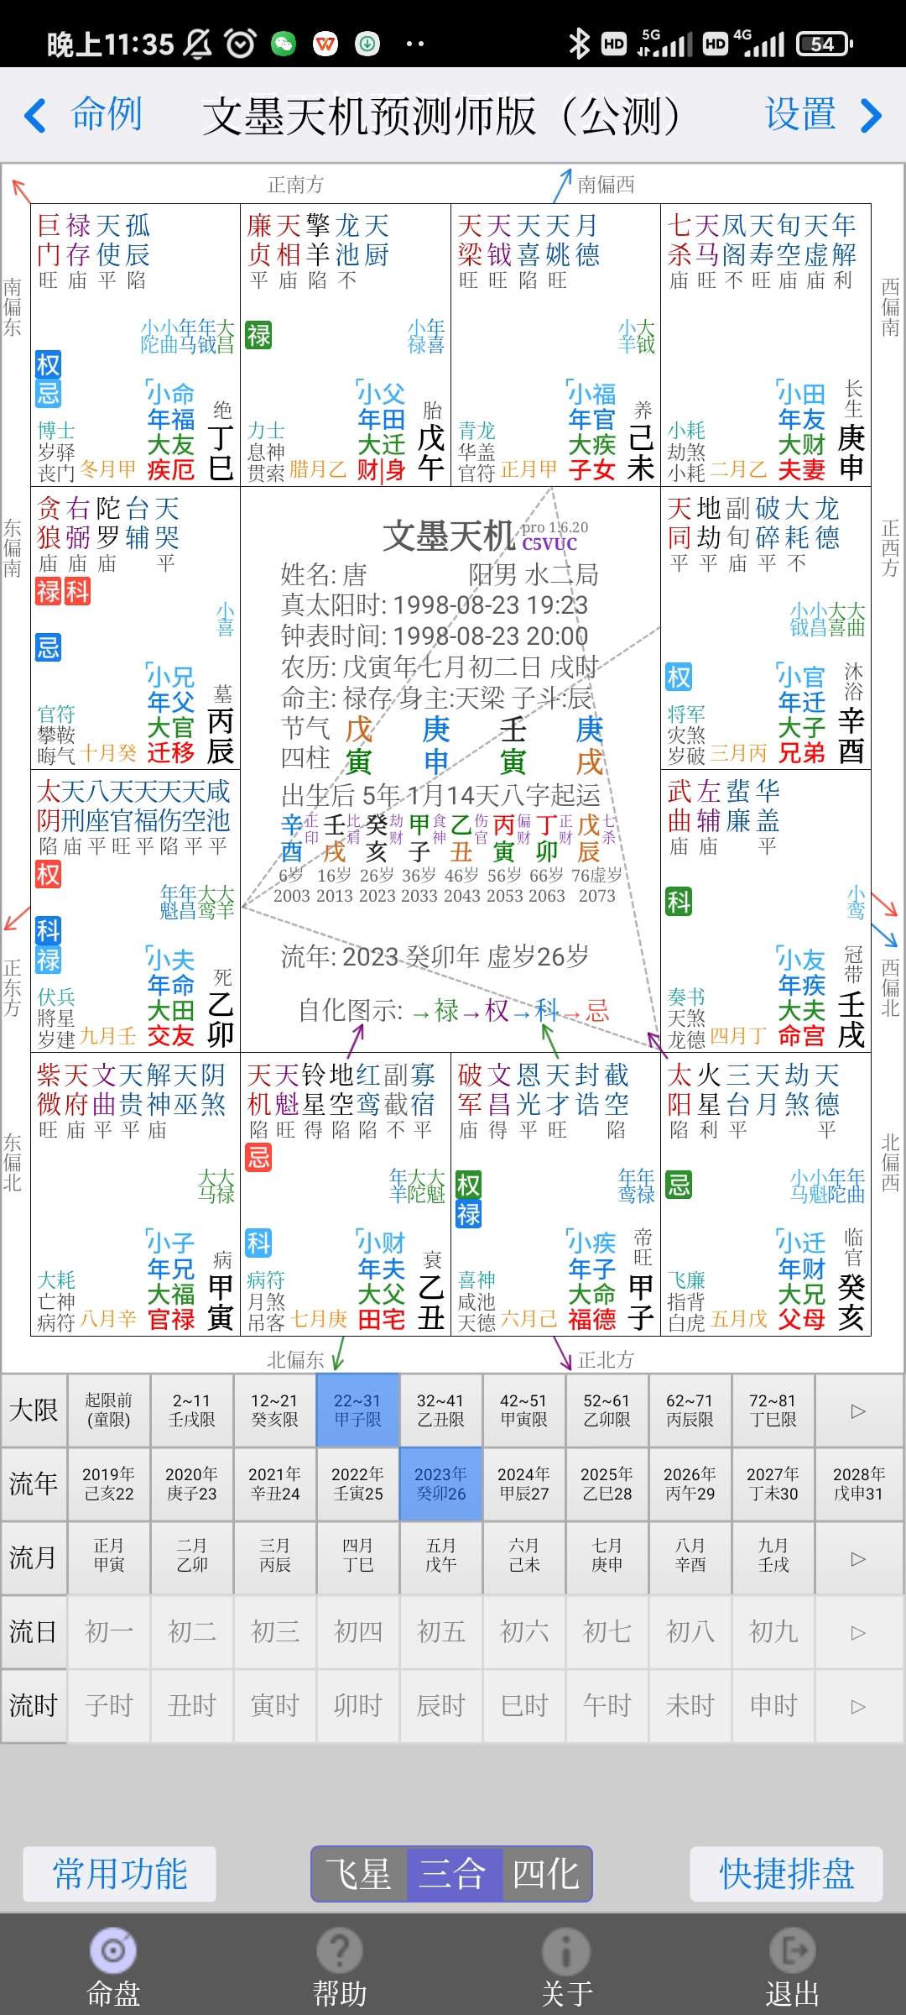The height and width of the screenshot is (2015, 906).
Task: Tap the 流年: 2023 癸卯年 text
Action: click(435, 956)
